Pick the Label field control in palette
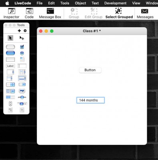The image size is (158, 160). click(10, 66)
